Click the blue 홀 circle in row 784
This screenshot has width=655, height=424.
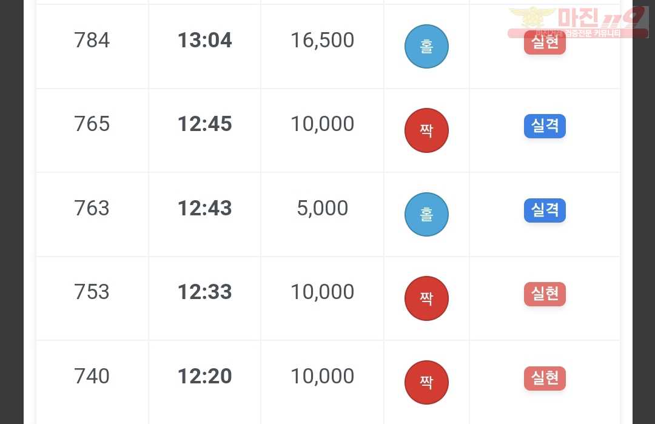pos(426,46)
